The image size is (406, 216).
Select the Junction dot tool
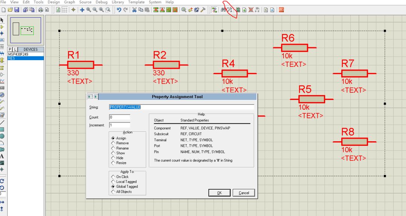click(x=2, y=33)
